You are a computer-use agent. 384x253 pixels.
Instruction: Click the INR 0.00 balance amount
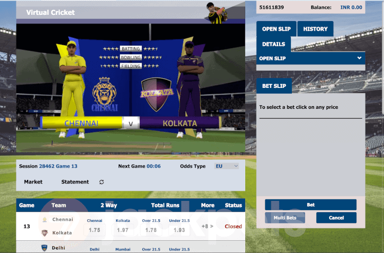(351, 7)
